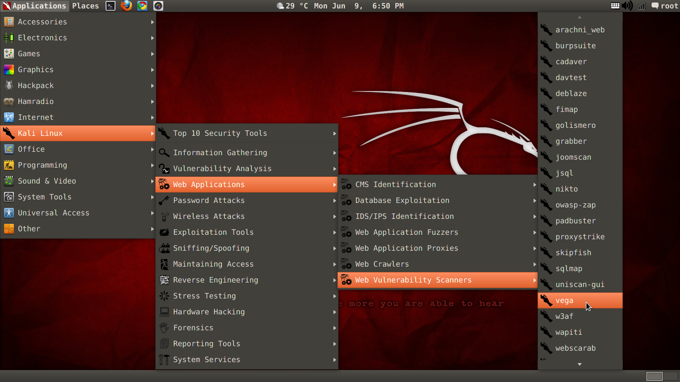Viewport: 680px width, 382px height.
Task: Click the Reverse Engineering icon
Action: (x=164, y=280)
